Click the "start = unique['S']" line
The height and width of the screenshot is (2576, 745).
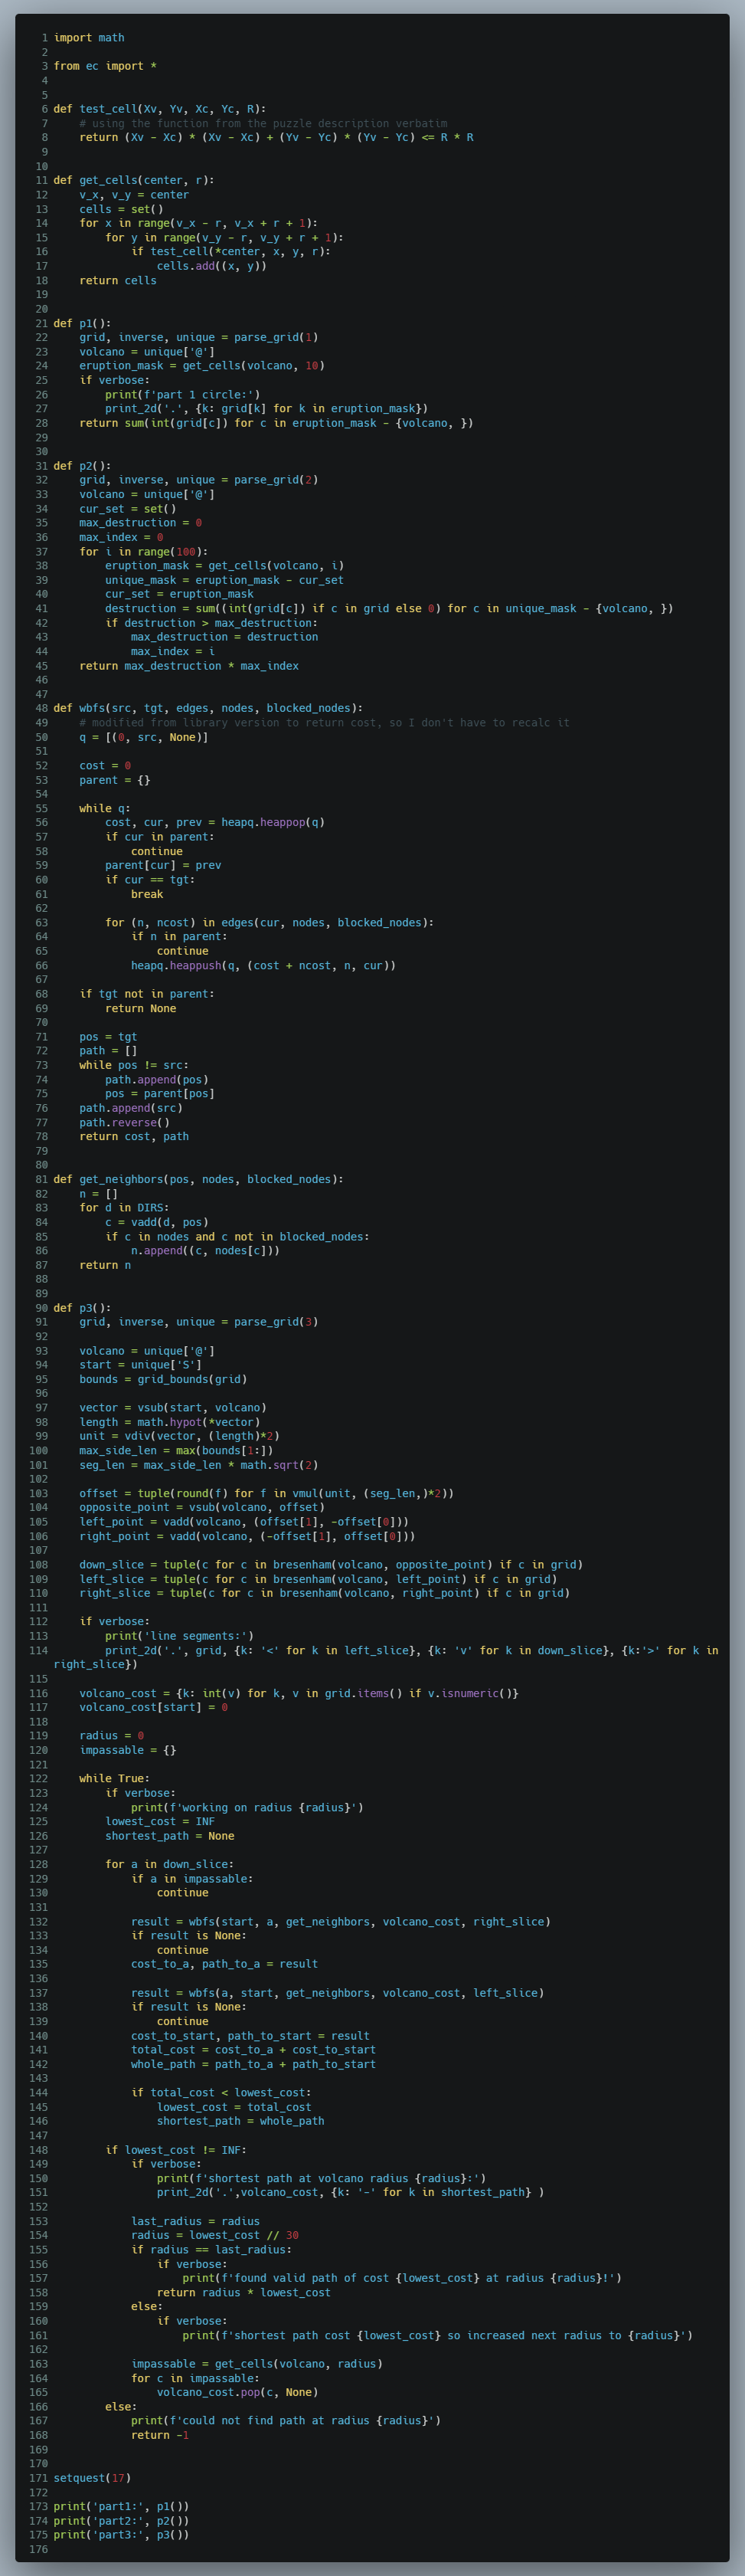pos(141,1365)
